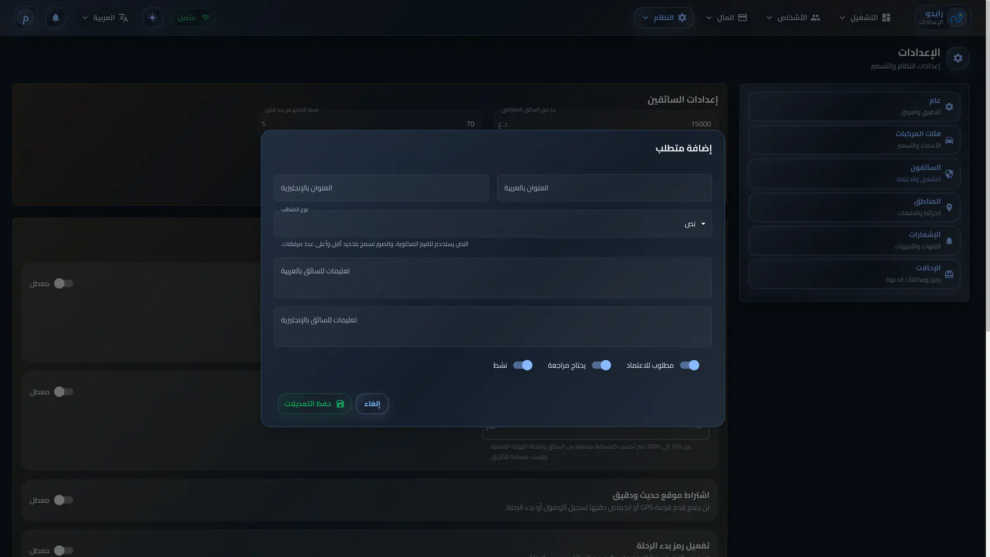Screen dimensions: 990x557
Task: Click the Rideau app logo icon
Action: pyautogui.click(x=957, y=17)
